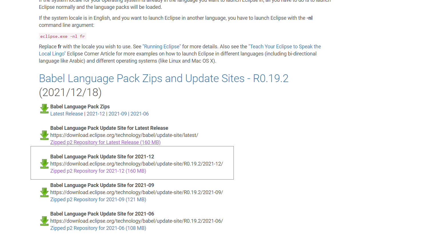Screen dimensions: 423x241
Task: Click "Babel Language Pack Update Site for 2021-06" title
Action: (102, 214)
